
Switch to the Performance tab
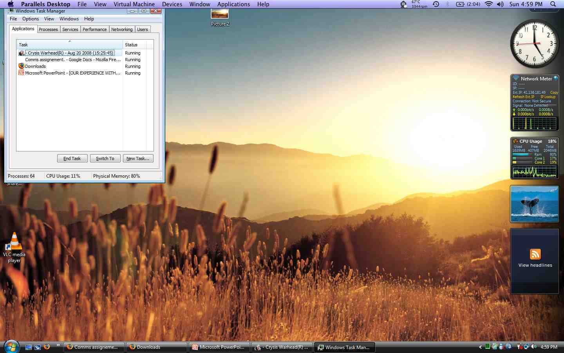94,29
